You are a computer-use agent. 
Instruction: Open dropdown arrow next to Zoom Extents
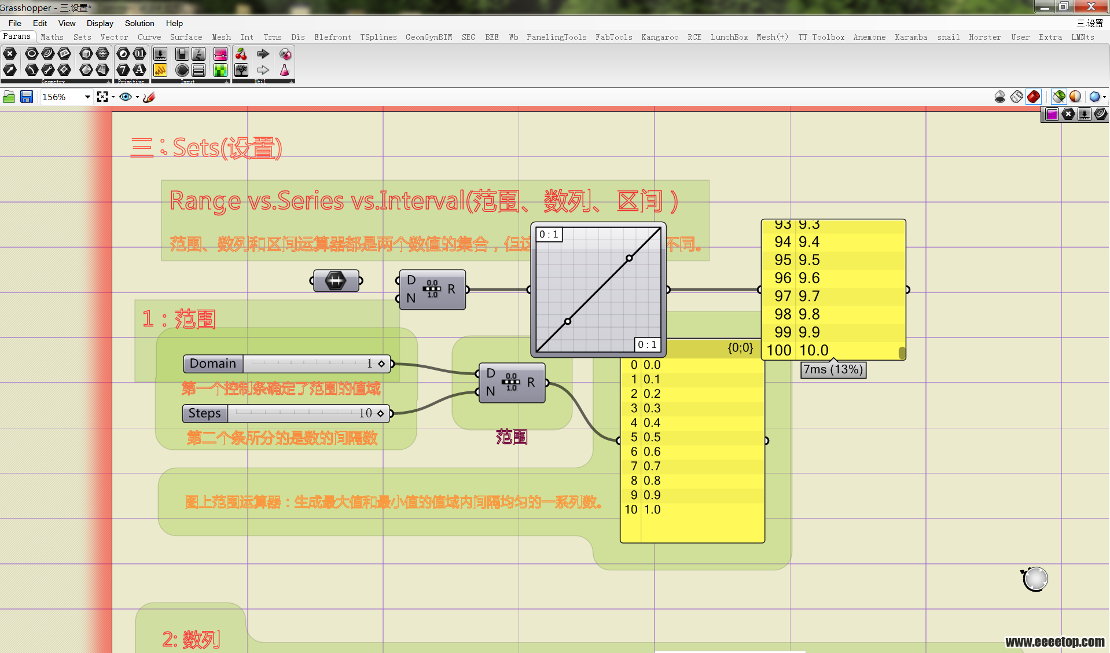pos(113,97)
